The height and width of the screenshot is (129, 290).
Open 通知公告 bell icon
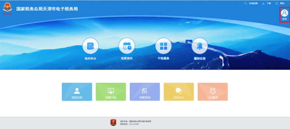(x=200, y=46)
